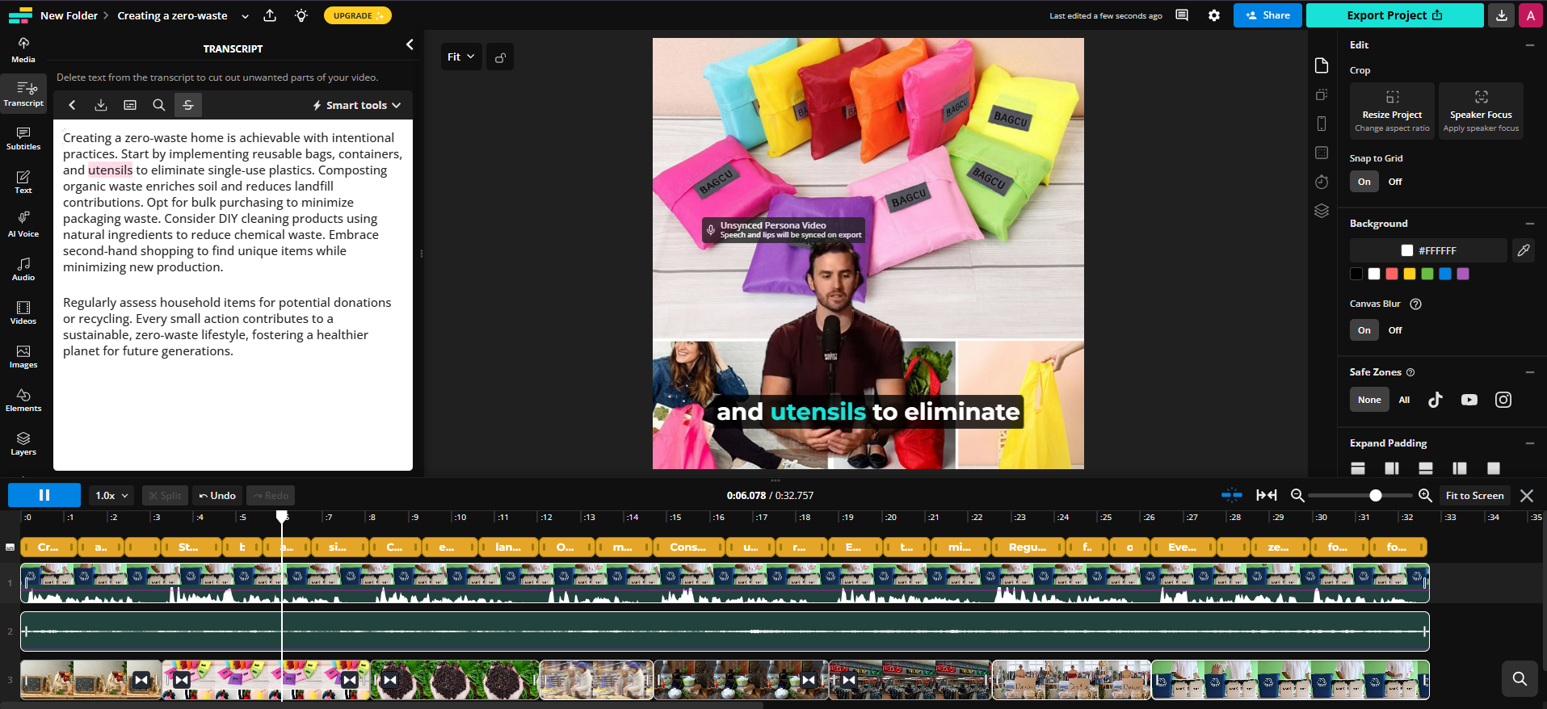Click the zoom in timeline magnifier
Screen dimensions: 1547x709
click(x=1425, y=495)
